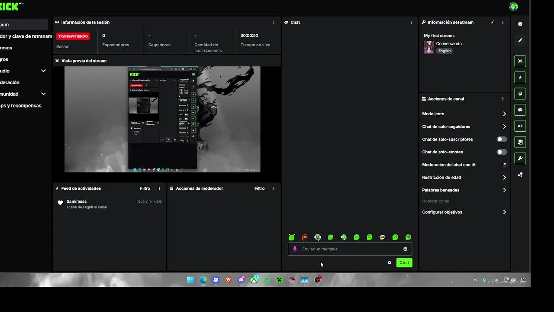
Task: Open the info icon in right toolbar
Action: pyautogui.click(x=520, y=24)
